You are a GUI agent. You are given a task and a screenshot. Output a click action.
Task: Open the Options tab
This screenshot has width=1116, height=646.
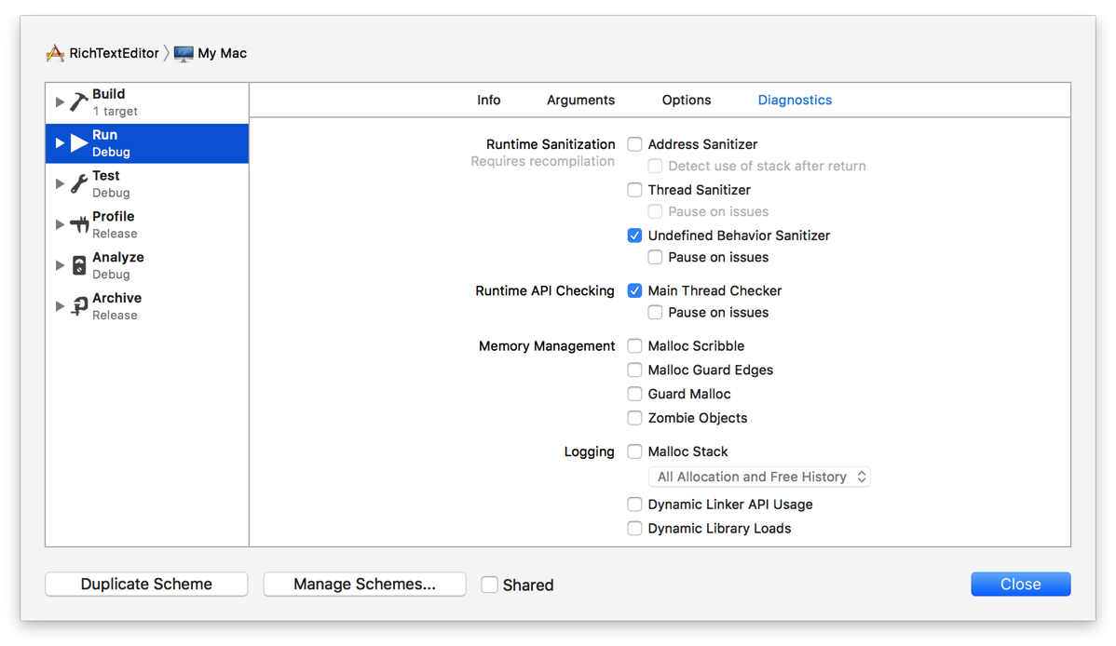click(687, 100)
